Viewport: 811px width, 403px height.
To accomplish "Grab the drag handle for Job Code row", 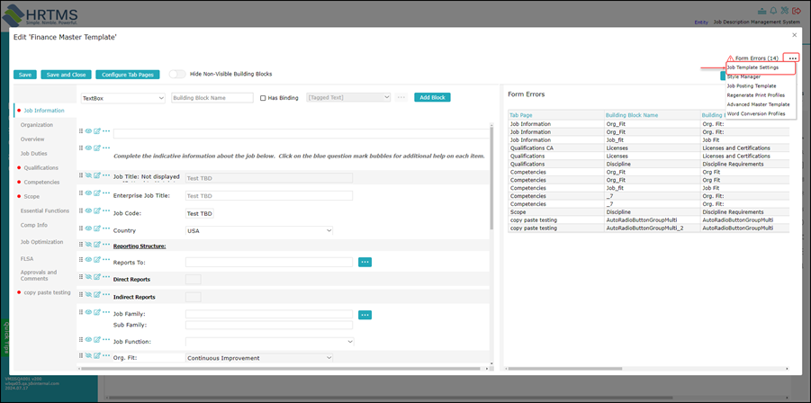I will coord(81,210).
